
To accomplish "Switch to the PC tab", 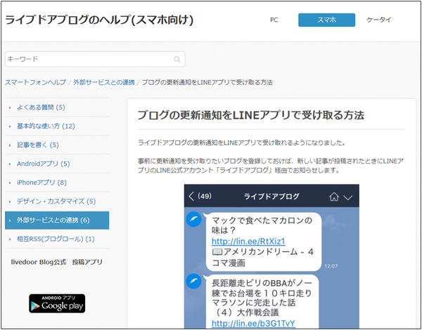I will click(x=274, y=20).
